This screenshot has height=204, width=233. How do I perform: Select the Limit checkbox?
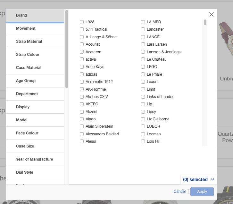[143, 89]
